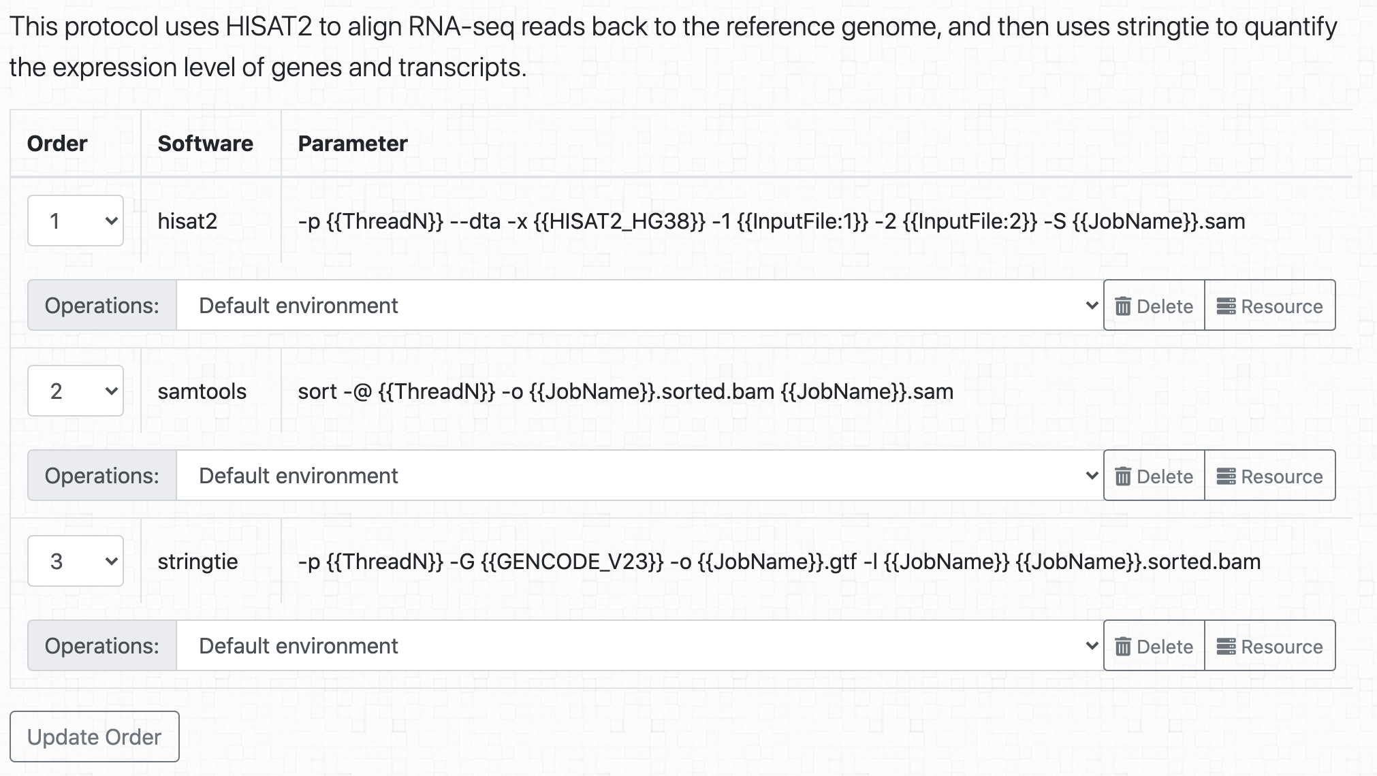
Task: Click the stringtie software name
Action: click(x=198, y=562)
